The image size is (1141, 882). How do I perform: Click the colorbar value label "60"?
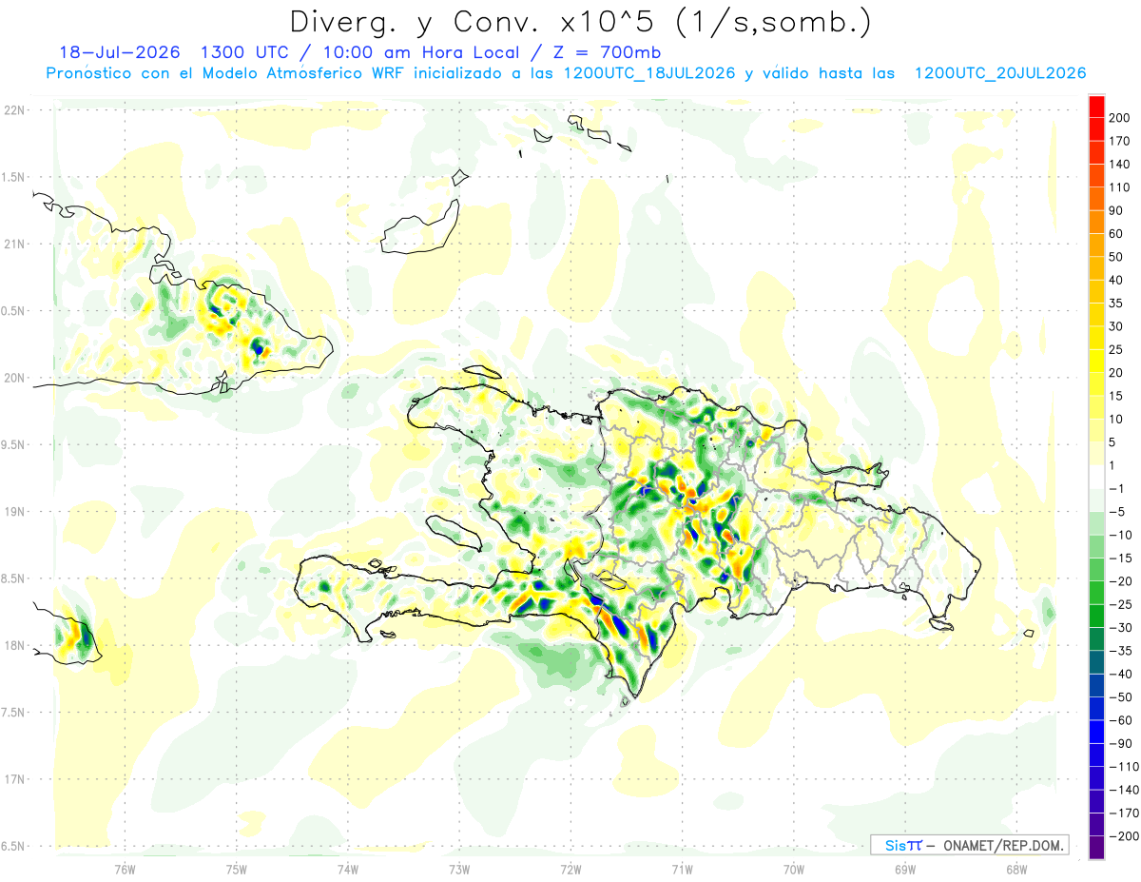click(x=1116, y=234)
